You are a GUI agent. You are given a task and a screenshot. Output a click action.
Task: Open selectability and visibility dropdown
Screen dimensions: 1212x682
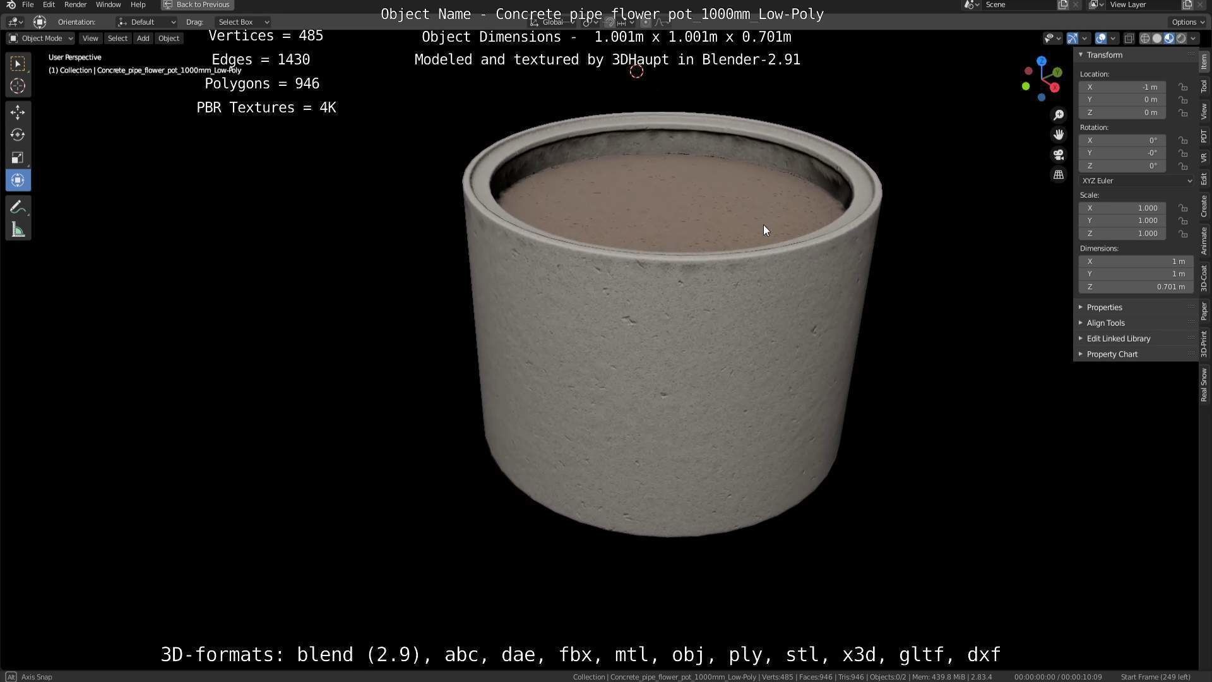point(1052,39)
